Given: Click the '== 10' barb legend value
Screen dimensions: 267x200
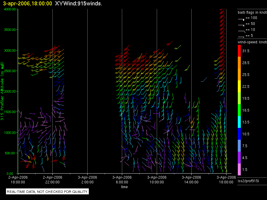Looking at the screenshot, I should pyautogui.click(x=250, y=29).
